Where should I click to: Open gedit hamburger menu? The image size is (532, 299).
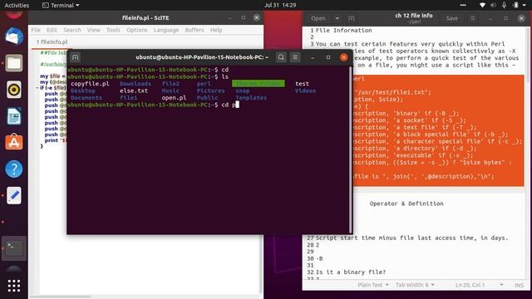point(472,18)
